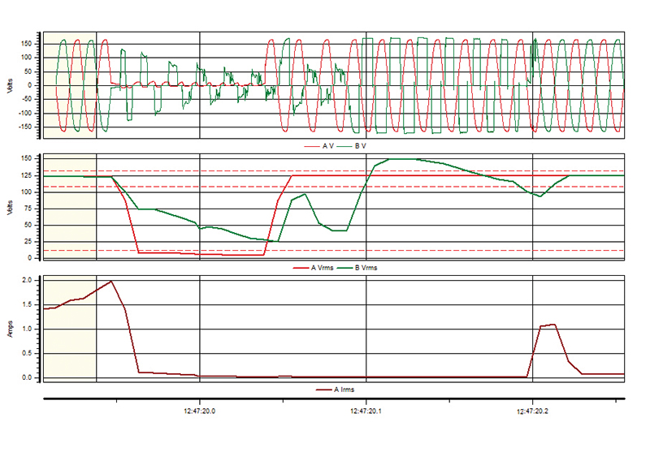
Task: Click the A Irms legend label
Action: (344, 390)
